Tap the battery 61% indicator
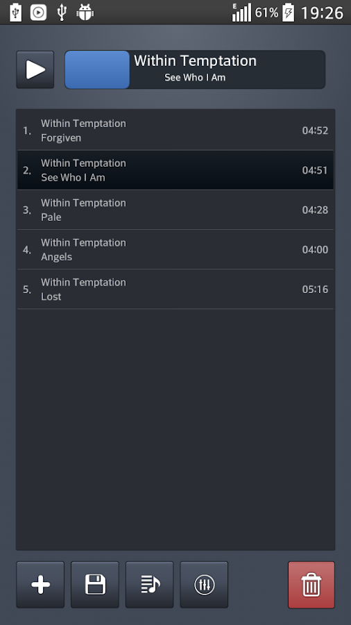The image size is (351, 625). [x=275, y=12]
